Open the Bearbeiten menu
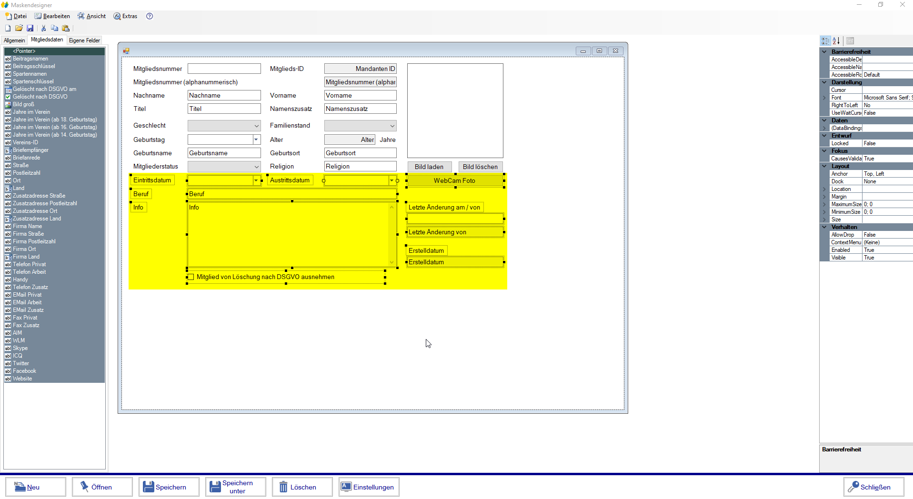This screenshot has width=913, height=499. pos(52,16)
